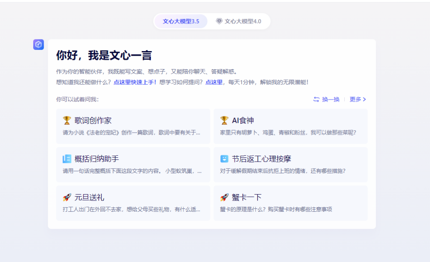Click the diamond icon on 文心大模型4.0
430x262 pixels.
point(219,21)
